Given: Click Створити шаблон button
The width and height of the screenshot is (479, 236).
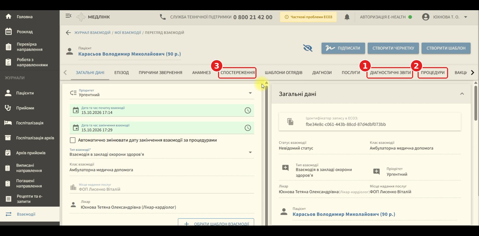Looking at the screenshot, I should point(446,48).
